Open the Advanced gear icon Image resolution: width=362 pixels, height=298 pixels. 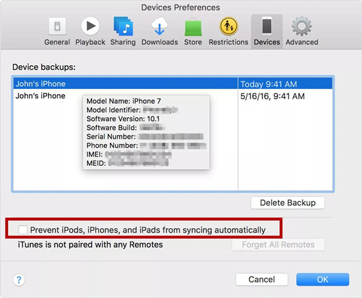point(301,26)
